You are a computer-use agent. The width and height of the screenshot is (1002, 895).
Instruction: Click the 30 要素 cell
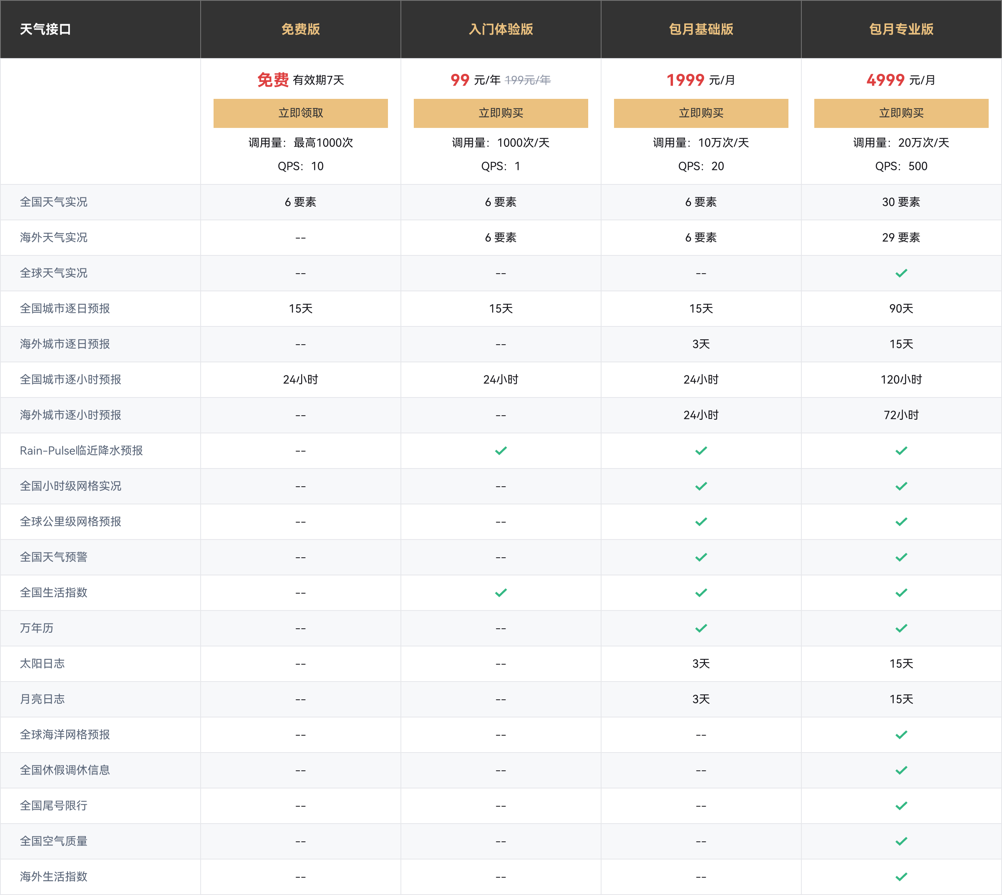tap(901, 202)
